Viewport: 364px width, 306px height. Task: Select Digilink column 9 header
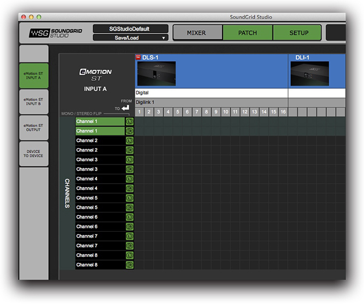pos(216,112)
